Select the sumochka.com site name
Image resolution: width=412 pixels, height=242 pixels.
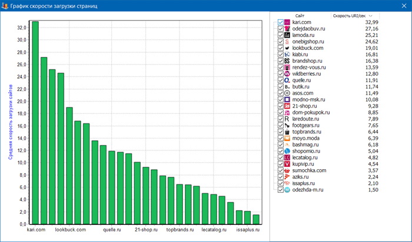pyautogui.click(x=309, y=170)
